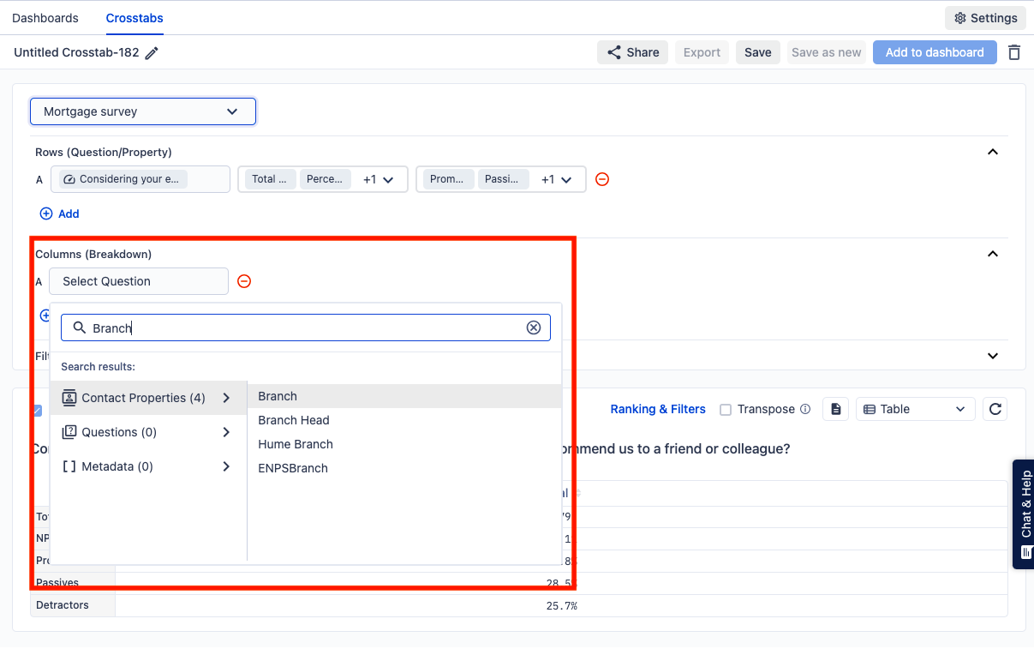Click the Branch search input field
This screenshot has height=655, width=1034.
pyautogui.click(x=304, y=327)
